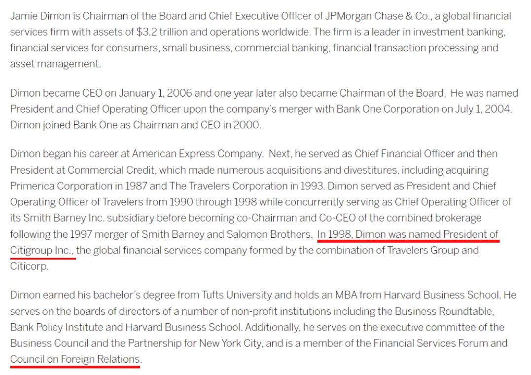Click the underlined 'In 1998, Dimon was named President of'
The height and width of the screenshot is (375, 531).
[x=408, y=234]
